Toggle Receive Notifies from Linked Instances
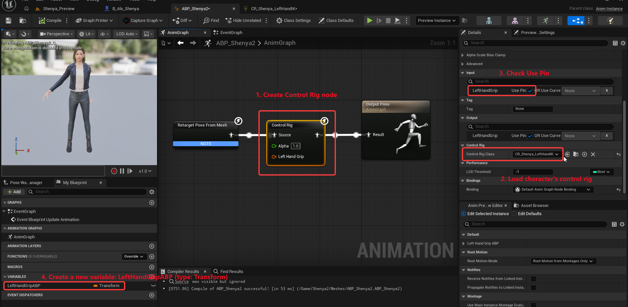This screenshot has height=307, width=628. 533,279
